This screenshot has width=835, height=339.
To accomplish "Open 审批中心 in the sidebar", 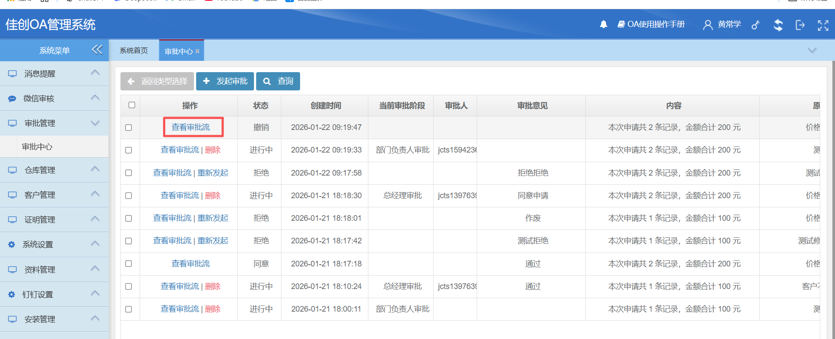I will click(x=37, y=147).
